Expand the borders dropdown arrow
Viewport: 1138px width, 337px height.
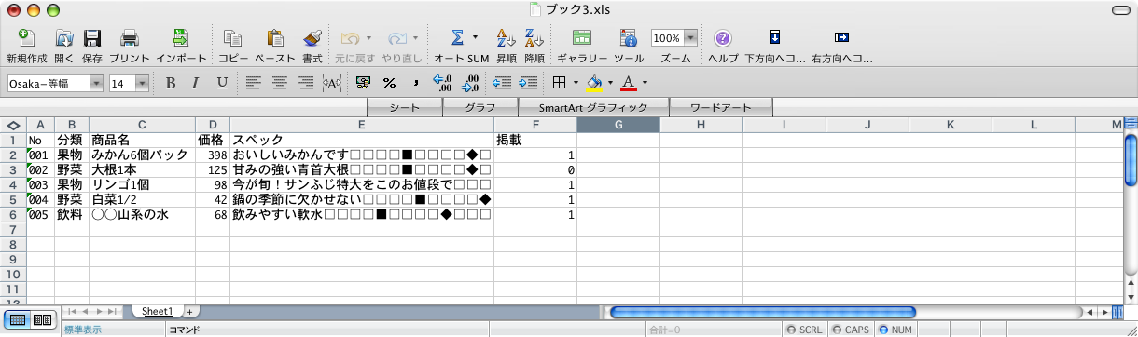pos(576,83)
